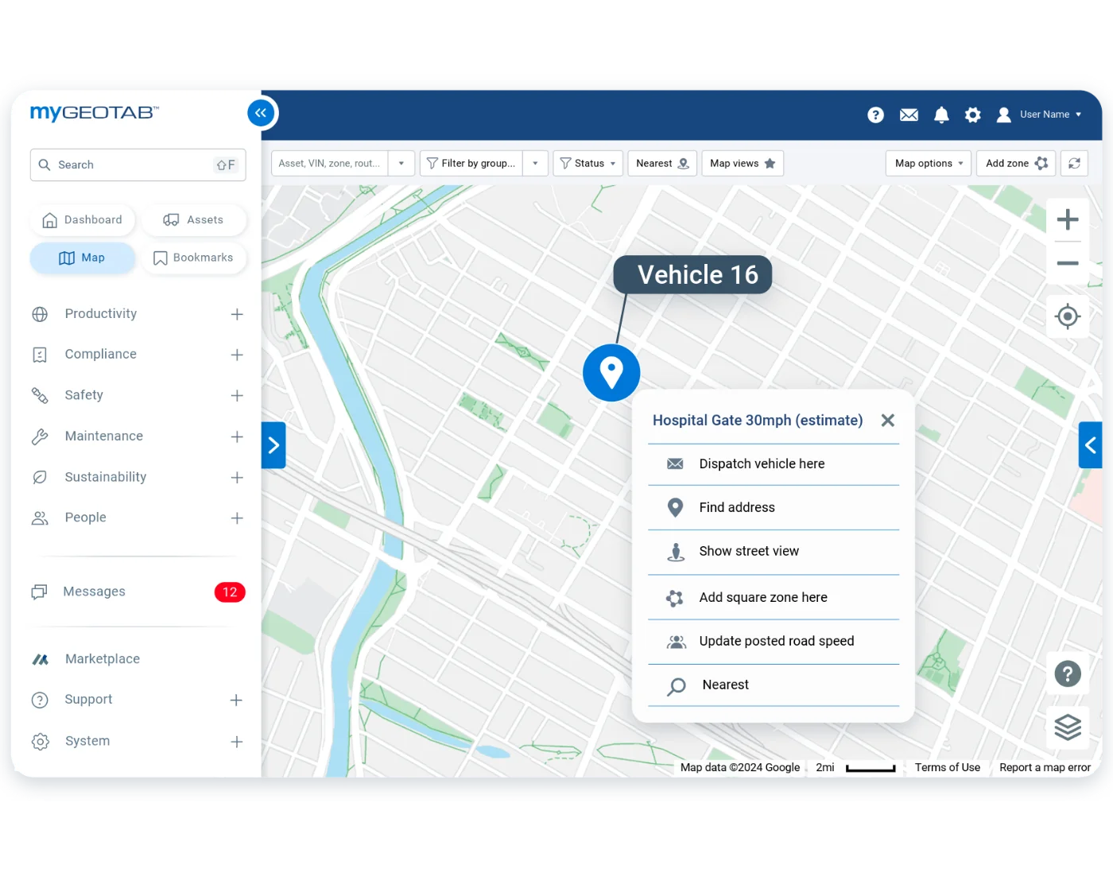Open the Status filter dropdown
1113x869 pixels.
click(588, 163)
